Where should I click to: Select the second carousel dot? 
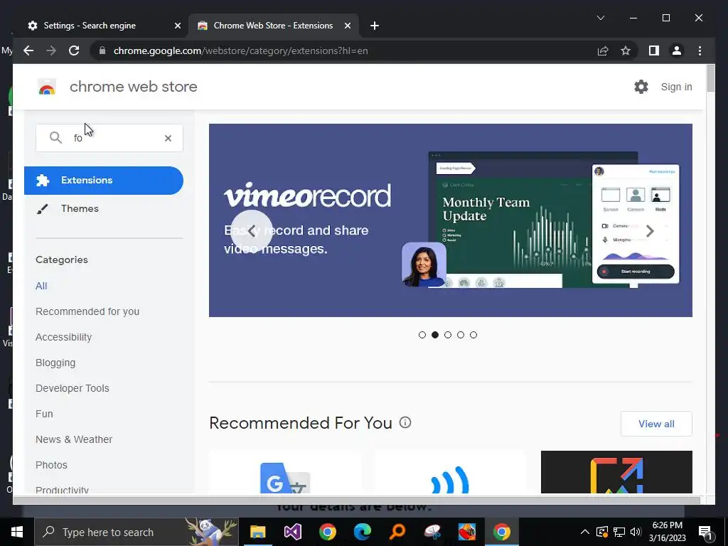point(435,335)
